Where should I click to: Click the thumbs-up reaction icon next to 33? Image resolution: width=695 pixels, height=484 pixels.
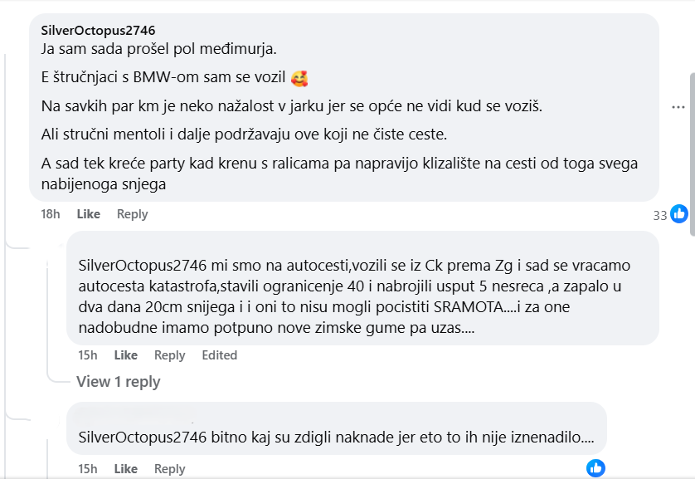[679, 213]
